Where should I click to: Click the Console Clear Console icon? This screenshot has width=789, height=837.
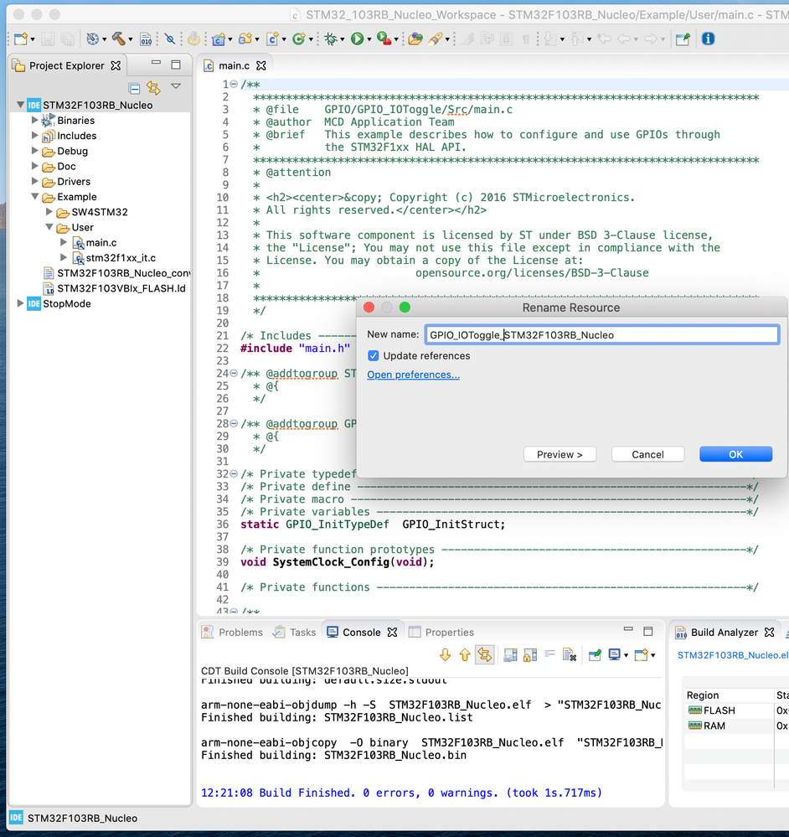click(x=570, y=655)
